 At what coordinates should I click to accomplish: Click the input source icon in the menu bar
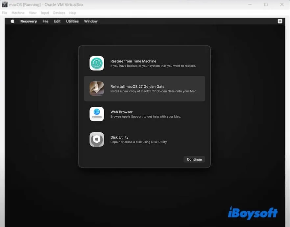click(x=280, y=21)
